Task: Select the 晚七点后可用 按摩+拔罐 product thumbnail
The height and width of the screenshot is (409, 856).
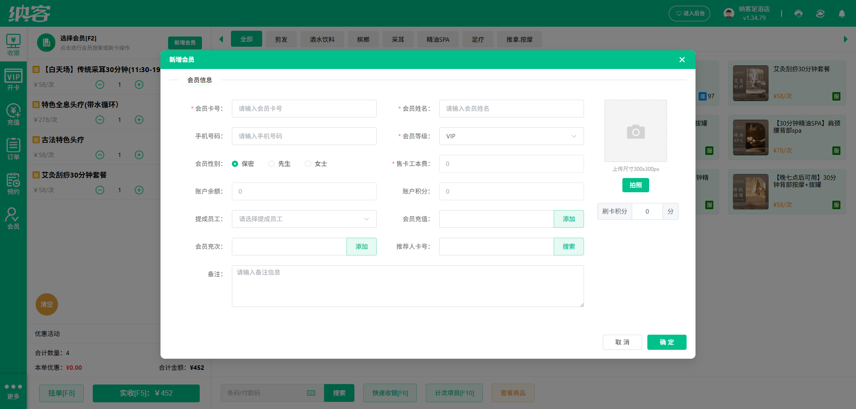Action: tap(751, 192)
